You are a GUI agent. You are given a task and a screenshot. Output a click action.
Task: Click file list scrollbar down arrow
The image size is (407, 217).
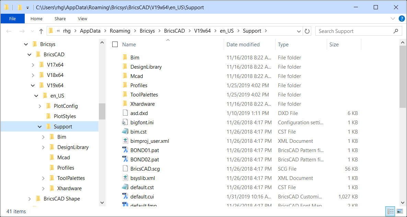403,203
